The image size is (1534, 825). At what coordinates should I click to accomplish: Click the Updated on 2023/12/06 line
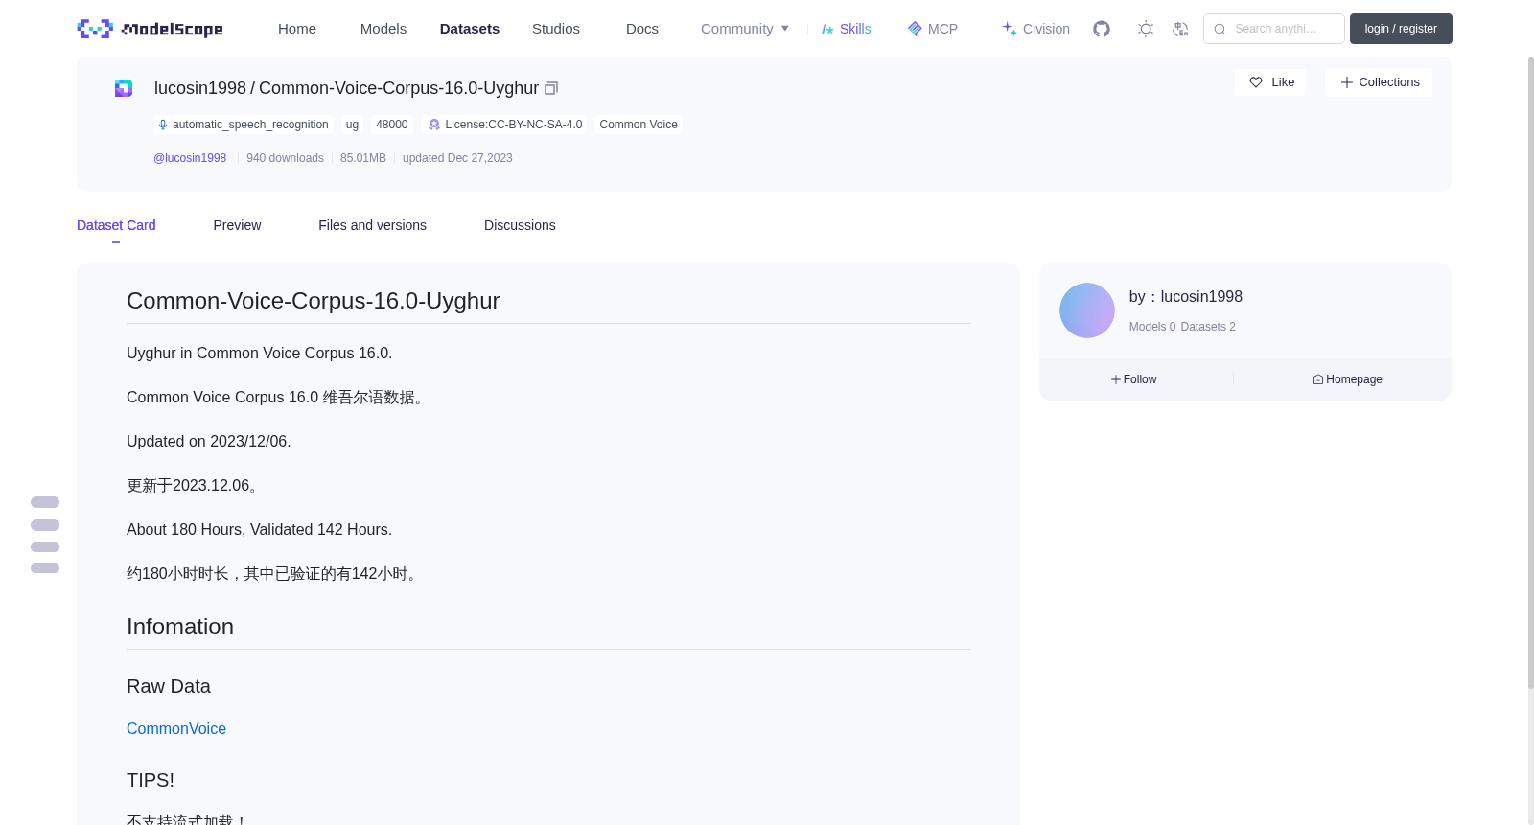point(209,442)
